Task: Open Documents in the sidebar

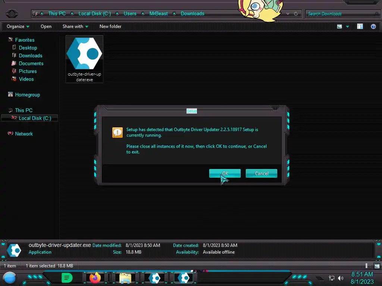Action: click(x=31, y=63)
